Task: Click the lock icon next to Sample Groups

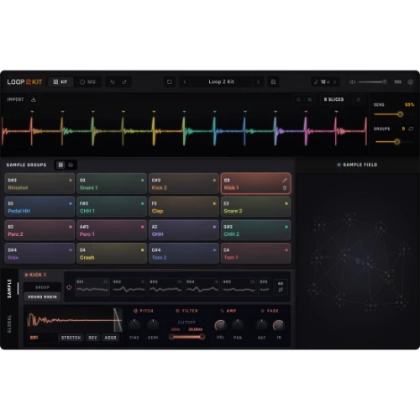Action: tap(71, 165)
